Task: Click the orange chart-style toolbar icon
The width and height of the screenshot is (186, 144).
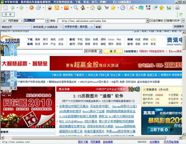Action: click(x=66, y=8)
